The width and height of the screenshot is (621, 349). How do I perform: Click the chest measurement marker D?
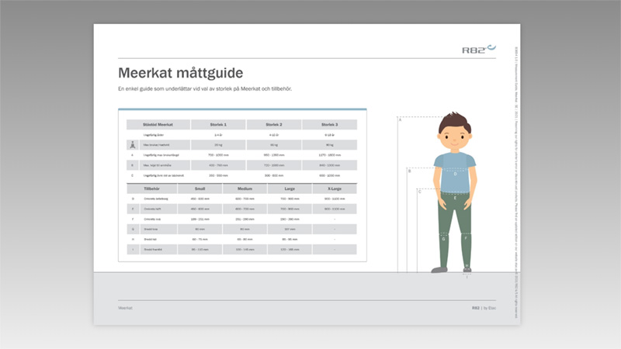(455, 174)
